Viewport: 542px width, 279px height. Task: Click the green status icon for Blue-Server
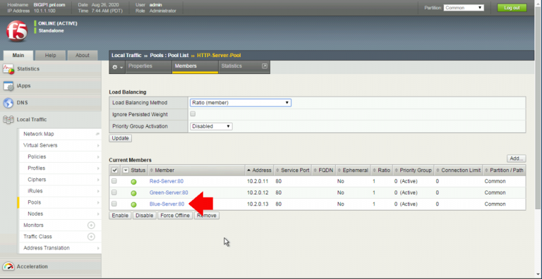133,205
